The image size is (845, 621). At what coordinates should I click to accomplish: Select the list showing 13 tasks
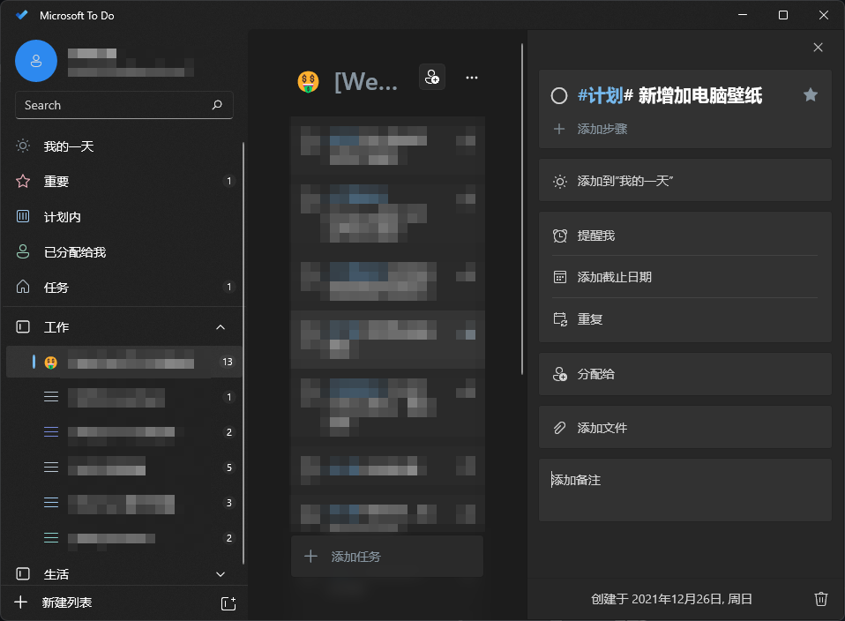click(124, 362)
